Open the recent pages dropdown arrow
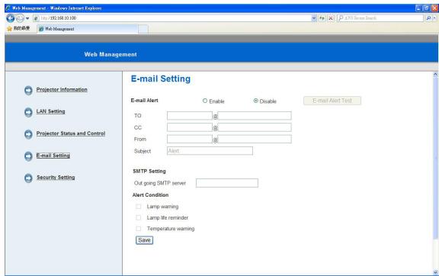439x276 pixels. coord(27,18)
